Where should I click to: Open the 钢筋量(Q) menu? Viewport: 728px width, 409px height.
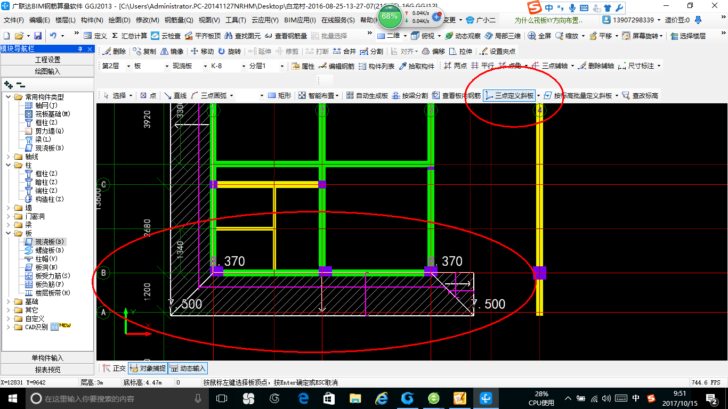179,20
